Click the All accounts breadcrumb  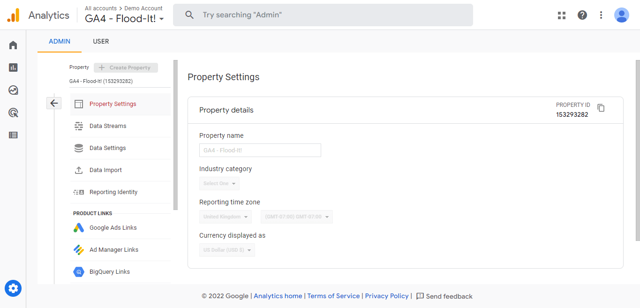pos(101,8)
